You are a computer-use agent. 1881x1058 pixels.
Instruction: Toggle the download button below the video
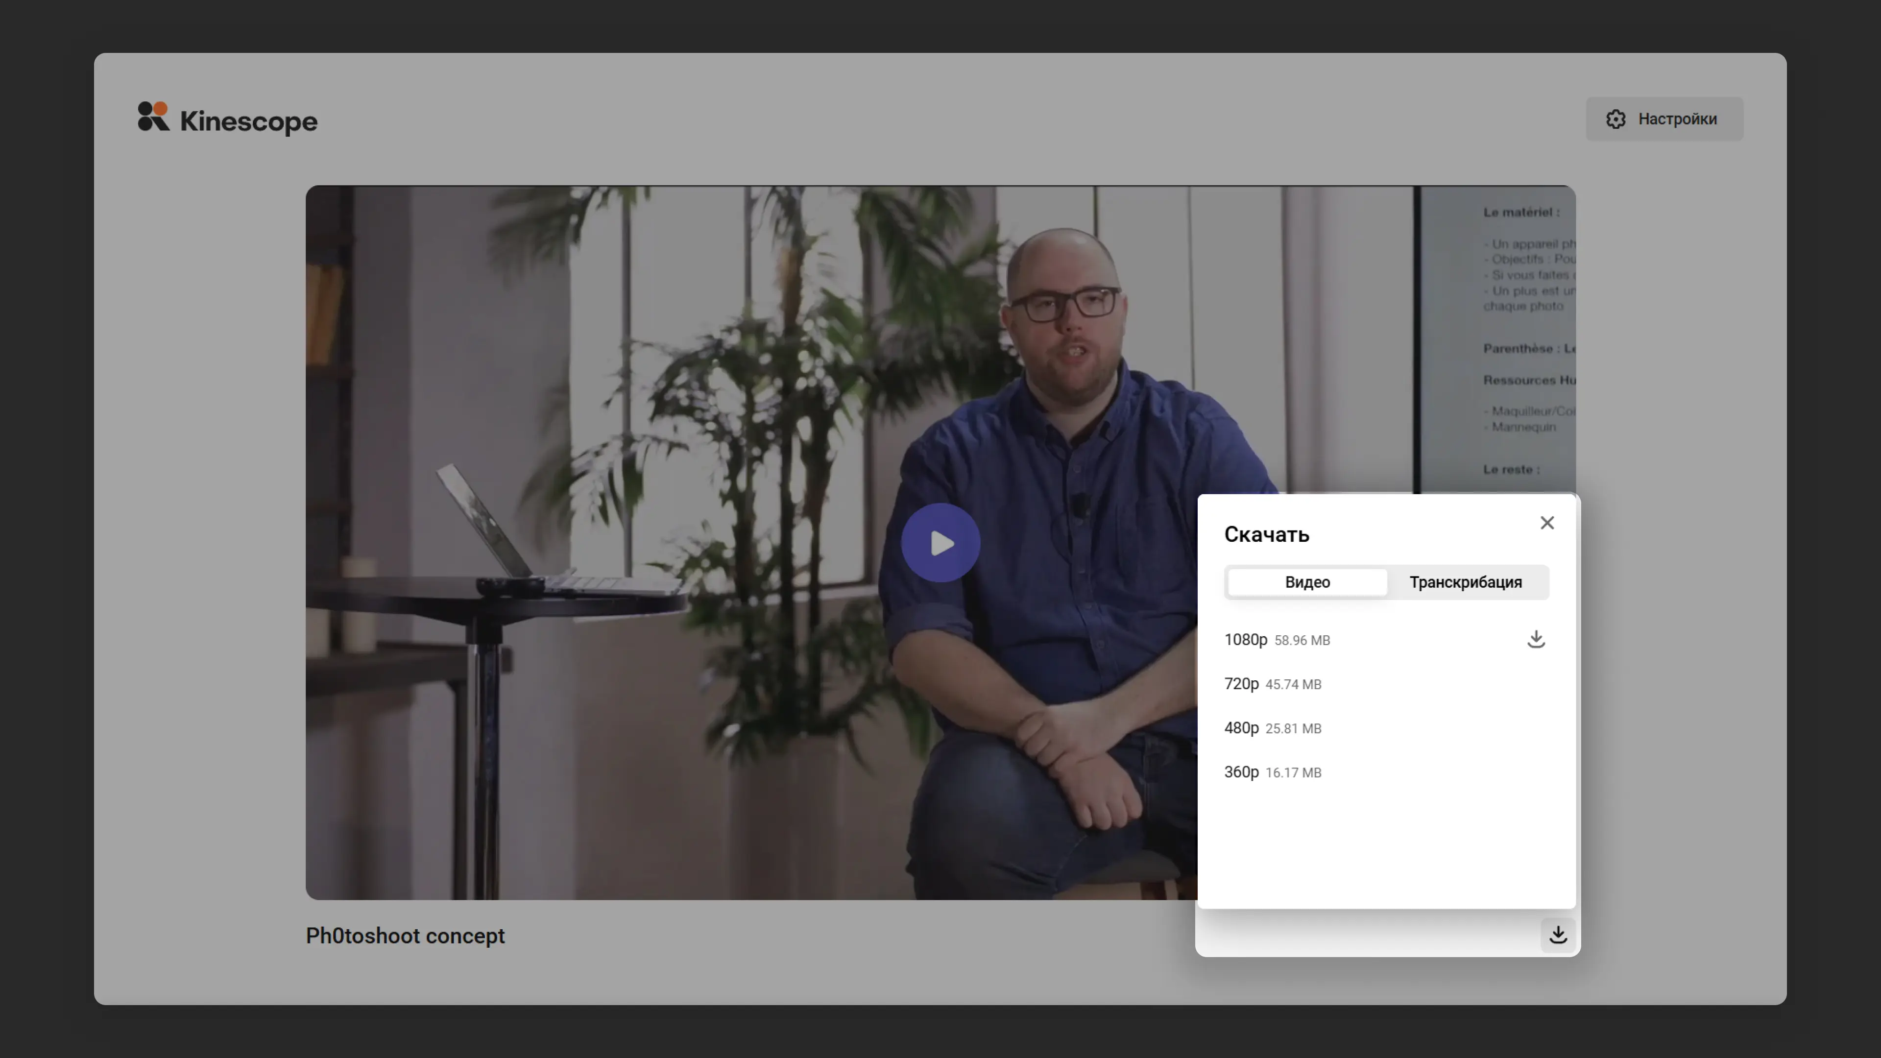coord(1558,935)
